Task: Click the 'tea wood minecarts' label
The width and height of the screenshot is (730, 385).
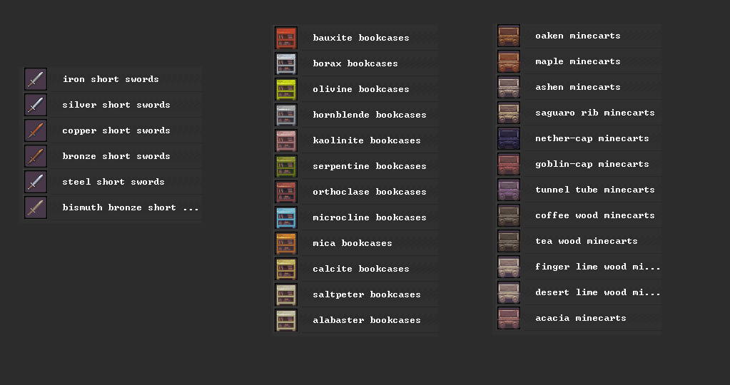Action: click(587, 241)
